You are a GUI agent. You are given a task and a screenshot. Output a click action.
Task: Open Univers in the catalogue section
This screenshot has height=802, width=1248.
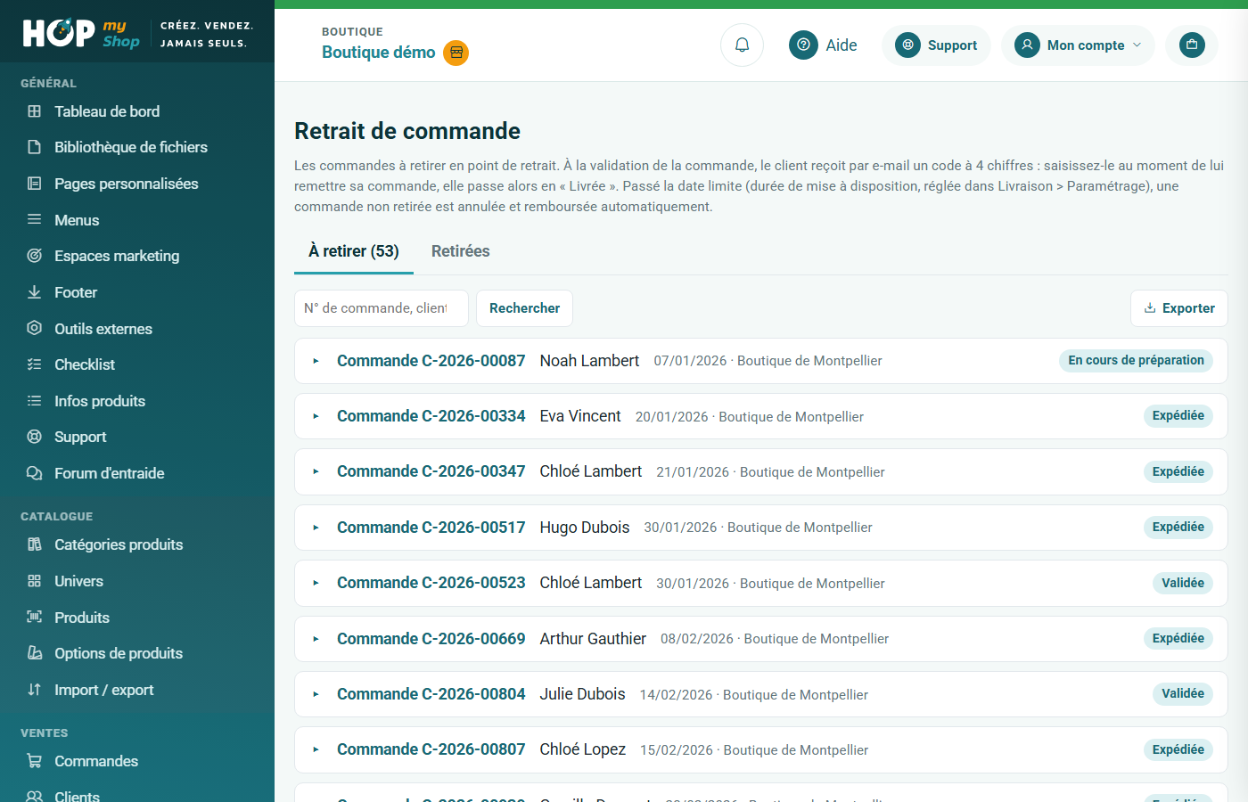[78, 581]
